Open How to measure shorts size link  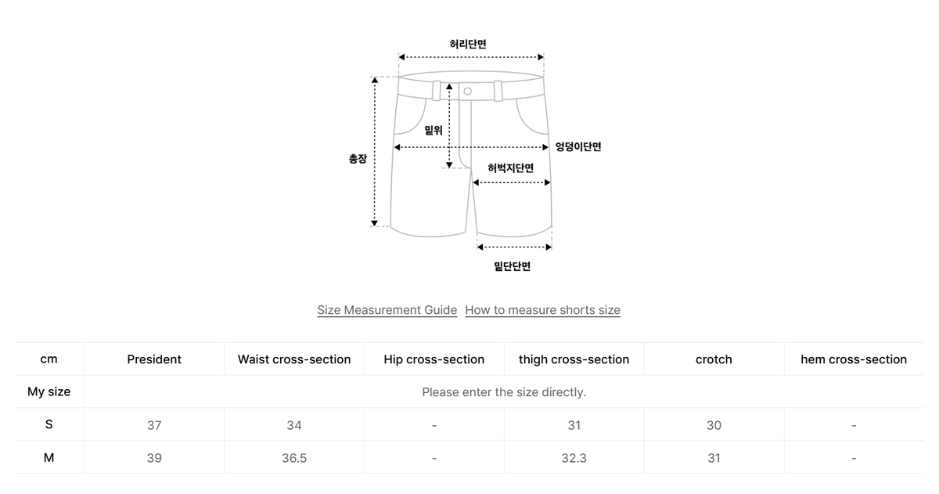[x=542, y=310]
